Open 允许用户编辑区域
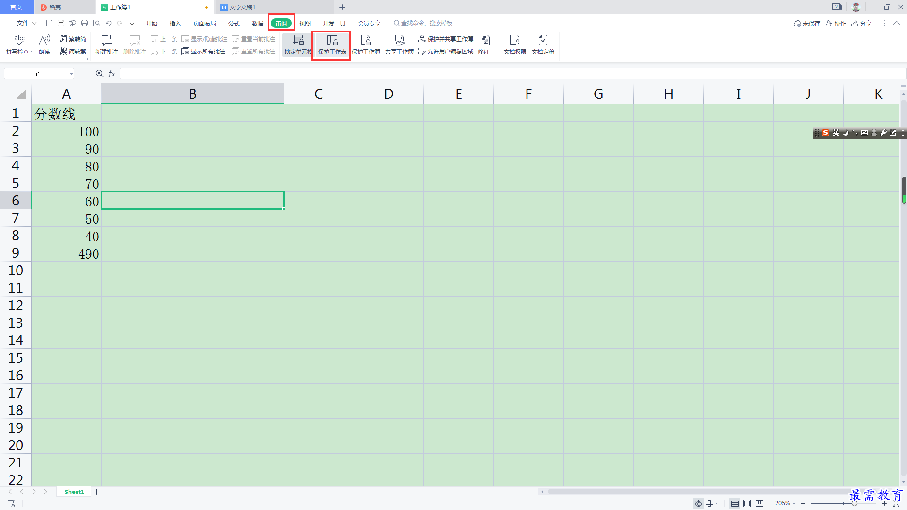The width and height of the screenshot is (907, 510). 446,51
